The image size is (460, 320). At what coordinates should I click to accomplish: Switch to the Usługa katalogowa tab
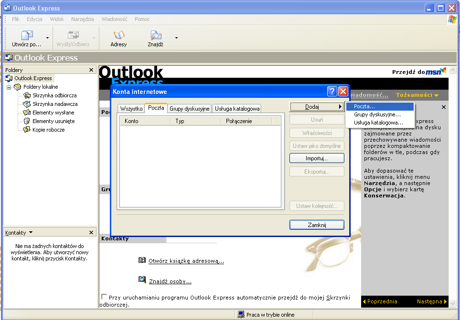(x=237, y=109)
